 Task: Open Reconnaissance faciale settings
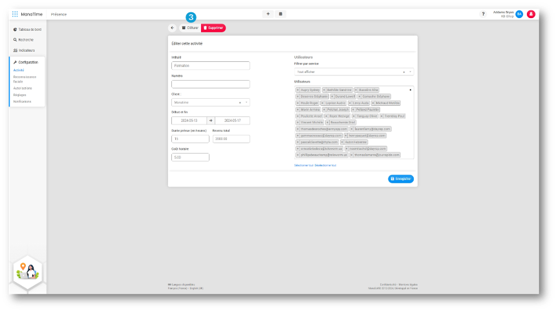click(x=25, y=79)
